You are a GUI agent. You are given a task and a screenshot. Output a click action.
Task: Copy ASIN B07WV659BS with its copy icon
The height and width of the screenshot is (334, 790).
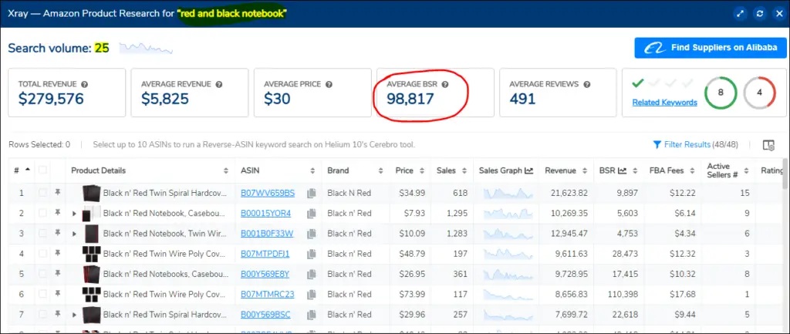(x=312, y=193)
